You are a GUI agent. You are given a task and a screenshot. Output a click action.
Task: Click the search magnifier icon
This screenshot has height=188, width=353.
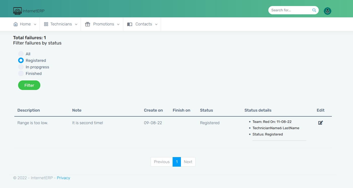point(314,10)
